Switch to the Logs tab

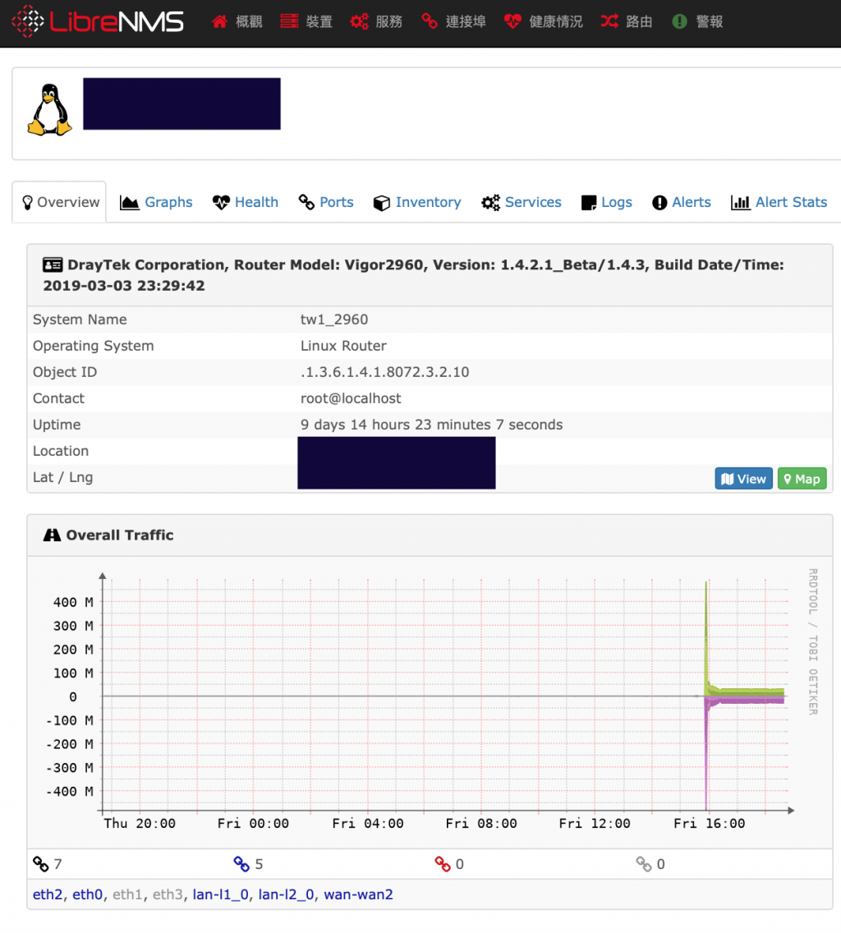click(x=606, y=202)
